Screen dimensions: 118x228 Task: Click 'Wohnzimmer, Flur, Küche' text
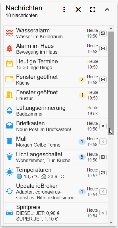[x=43, y=161]
